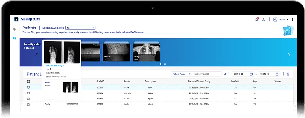This screenshot has width=305, height=118.
Task: Click the FOOT series link in popup
Action: [x=48, y=83]
